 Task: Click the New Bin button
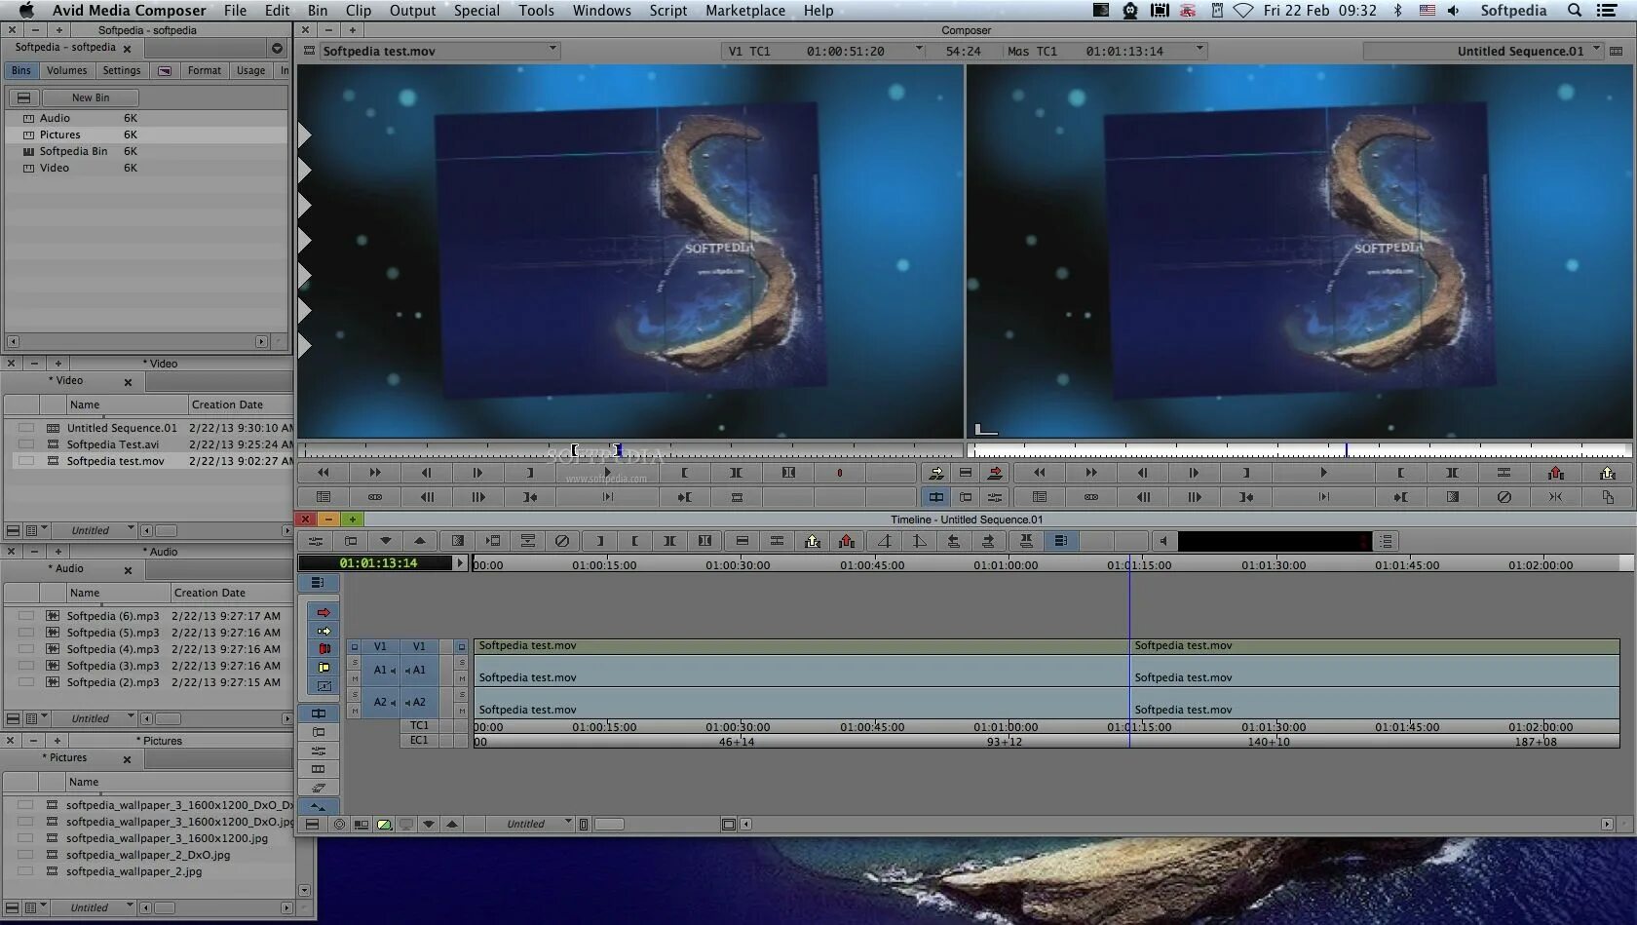coord(91,97)
